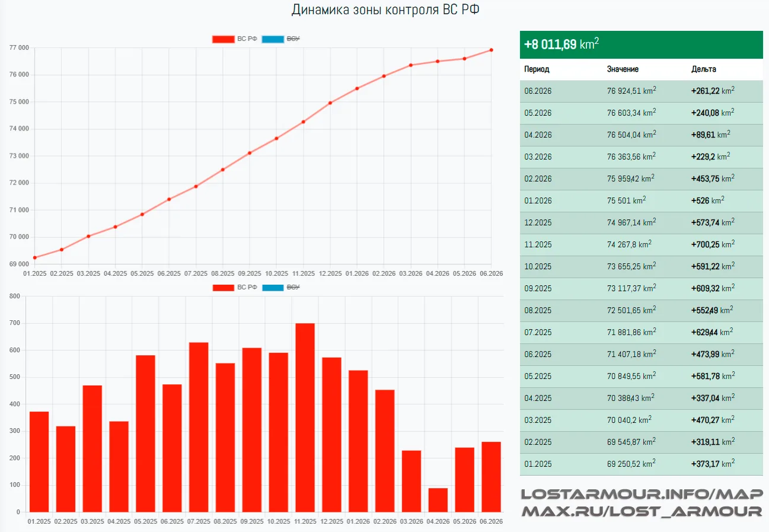
Task: Select the 05.2026 bar in the bar chart
Action: 465,480
